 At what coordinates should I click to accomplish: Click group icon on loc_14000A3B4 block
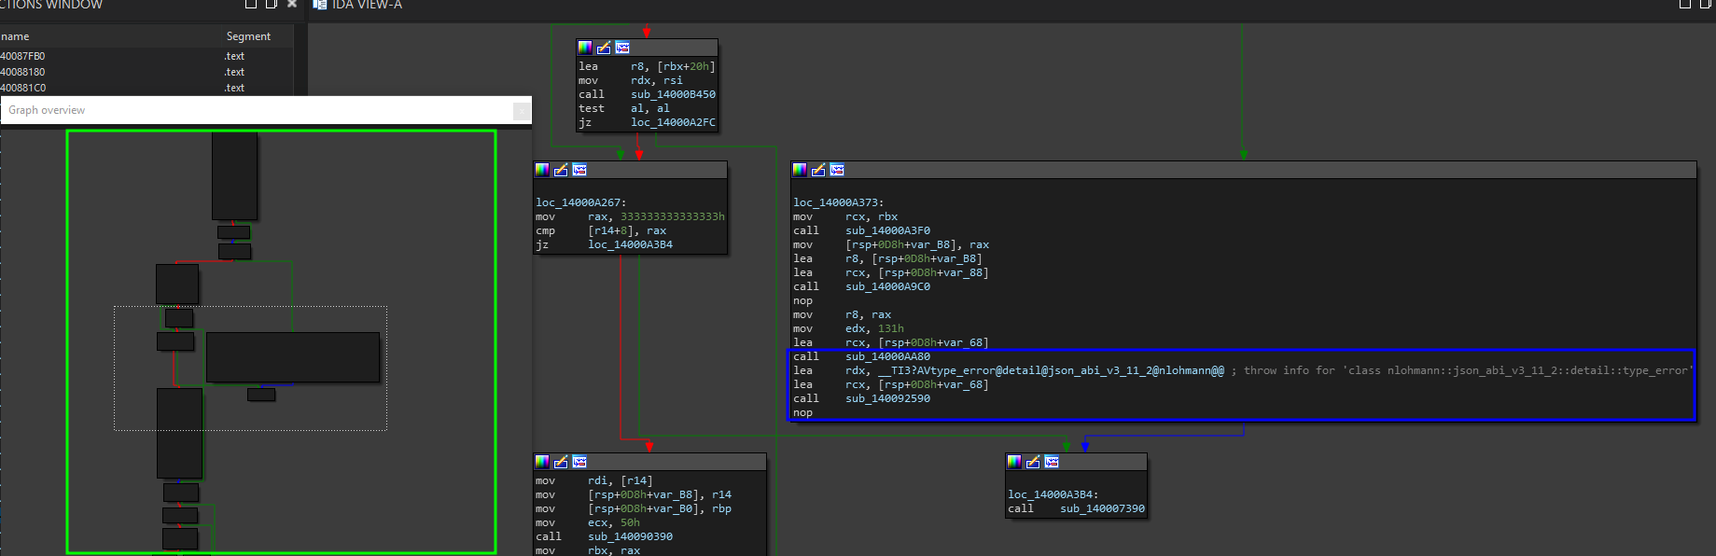tap(1052, 462)
